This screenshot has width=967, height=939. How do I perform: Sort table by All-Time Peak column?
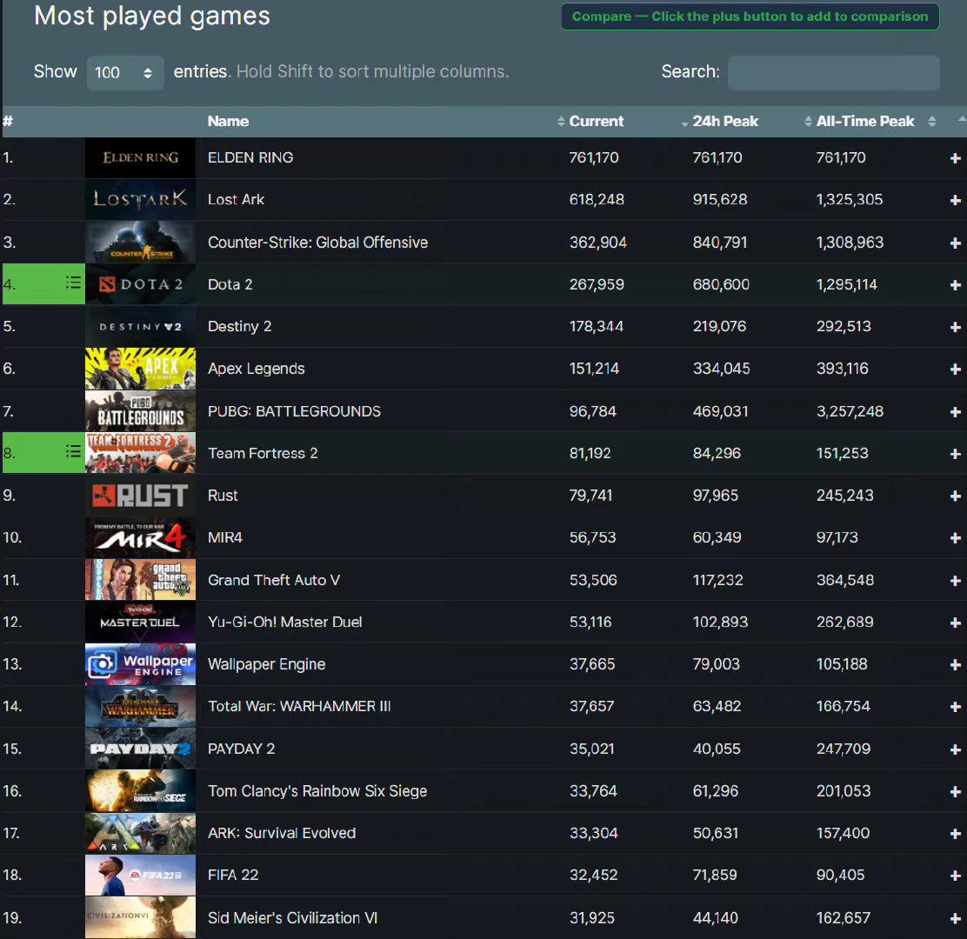pyautogui.click(x=864, y=122)
